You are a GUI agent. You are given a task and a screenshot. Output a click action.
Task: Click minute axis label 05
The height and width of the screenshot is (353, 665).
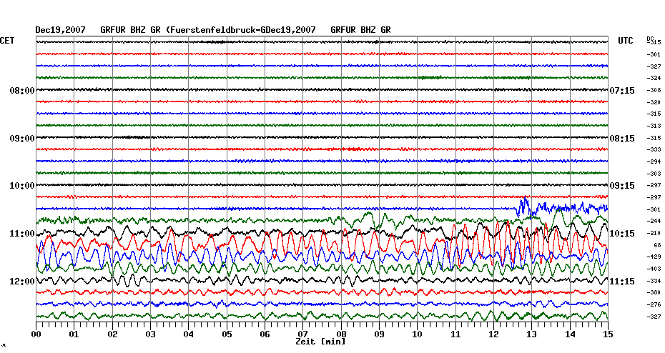click(227, 334)
